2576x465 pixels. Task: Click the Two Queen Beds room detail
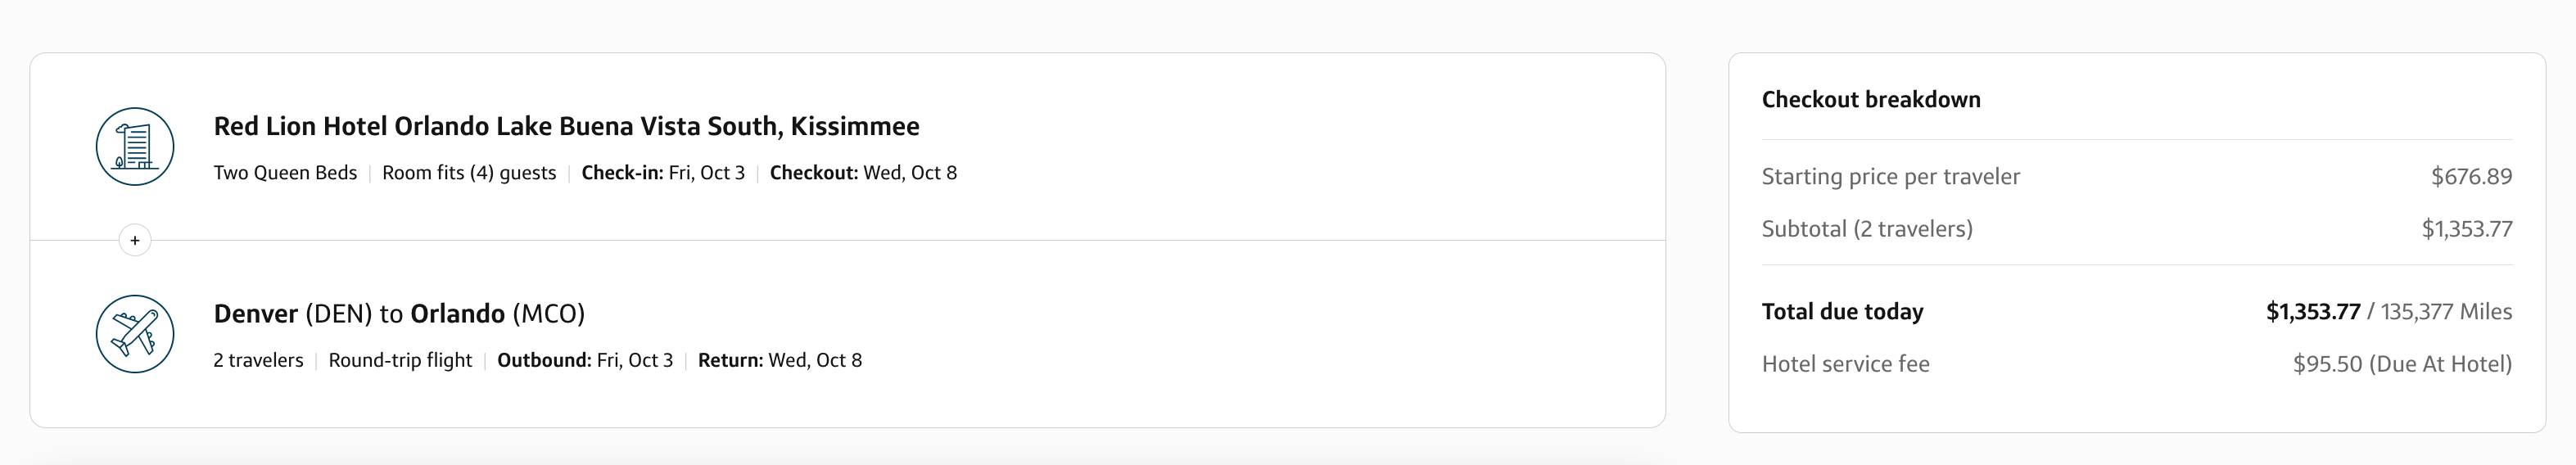[285, 173]
